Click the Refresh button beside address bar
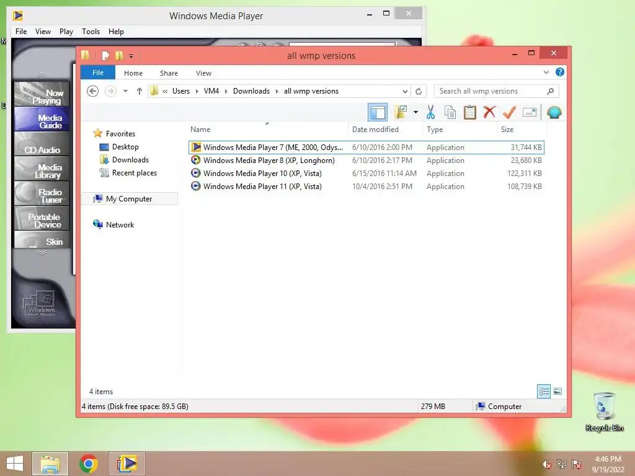Viewport: 635px width, 476px height. tap(419, 91)
